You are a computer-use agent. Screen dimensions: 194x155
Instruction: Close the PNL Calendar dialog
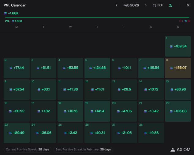188,5
